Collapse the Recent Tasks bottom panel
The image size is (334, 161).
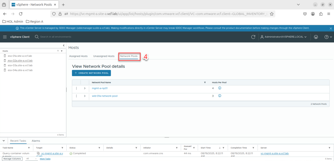coord(4,141)
